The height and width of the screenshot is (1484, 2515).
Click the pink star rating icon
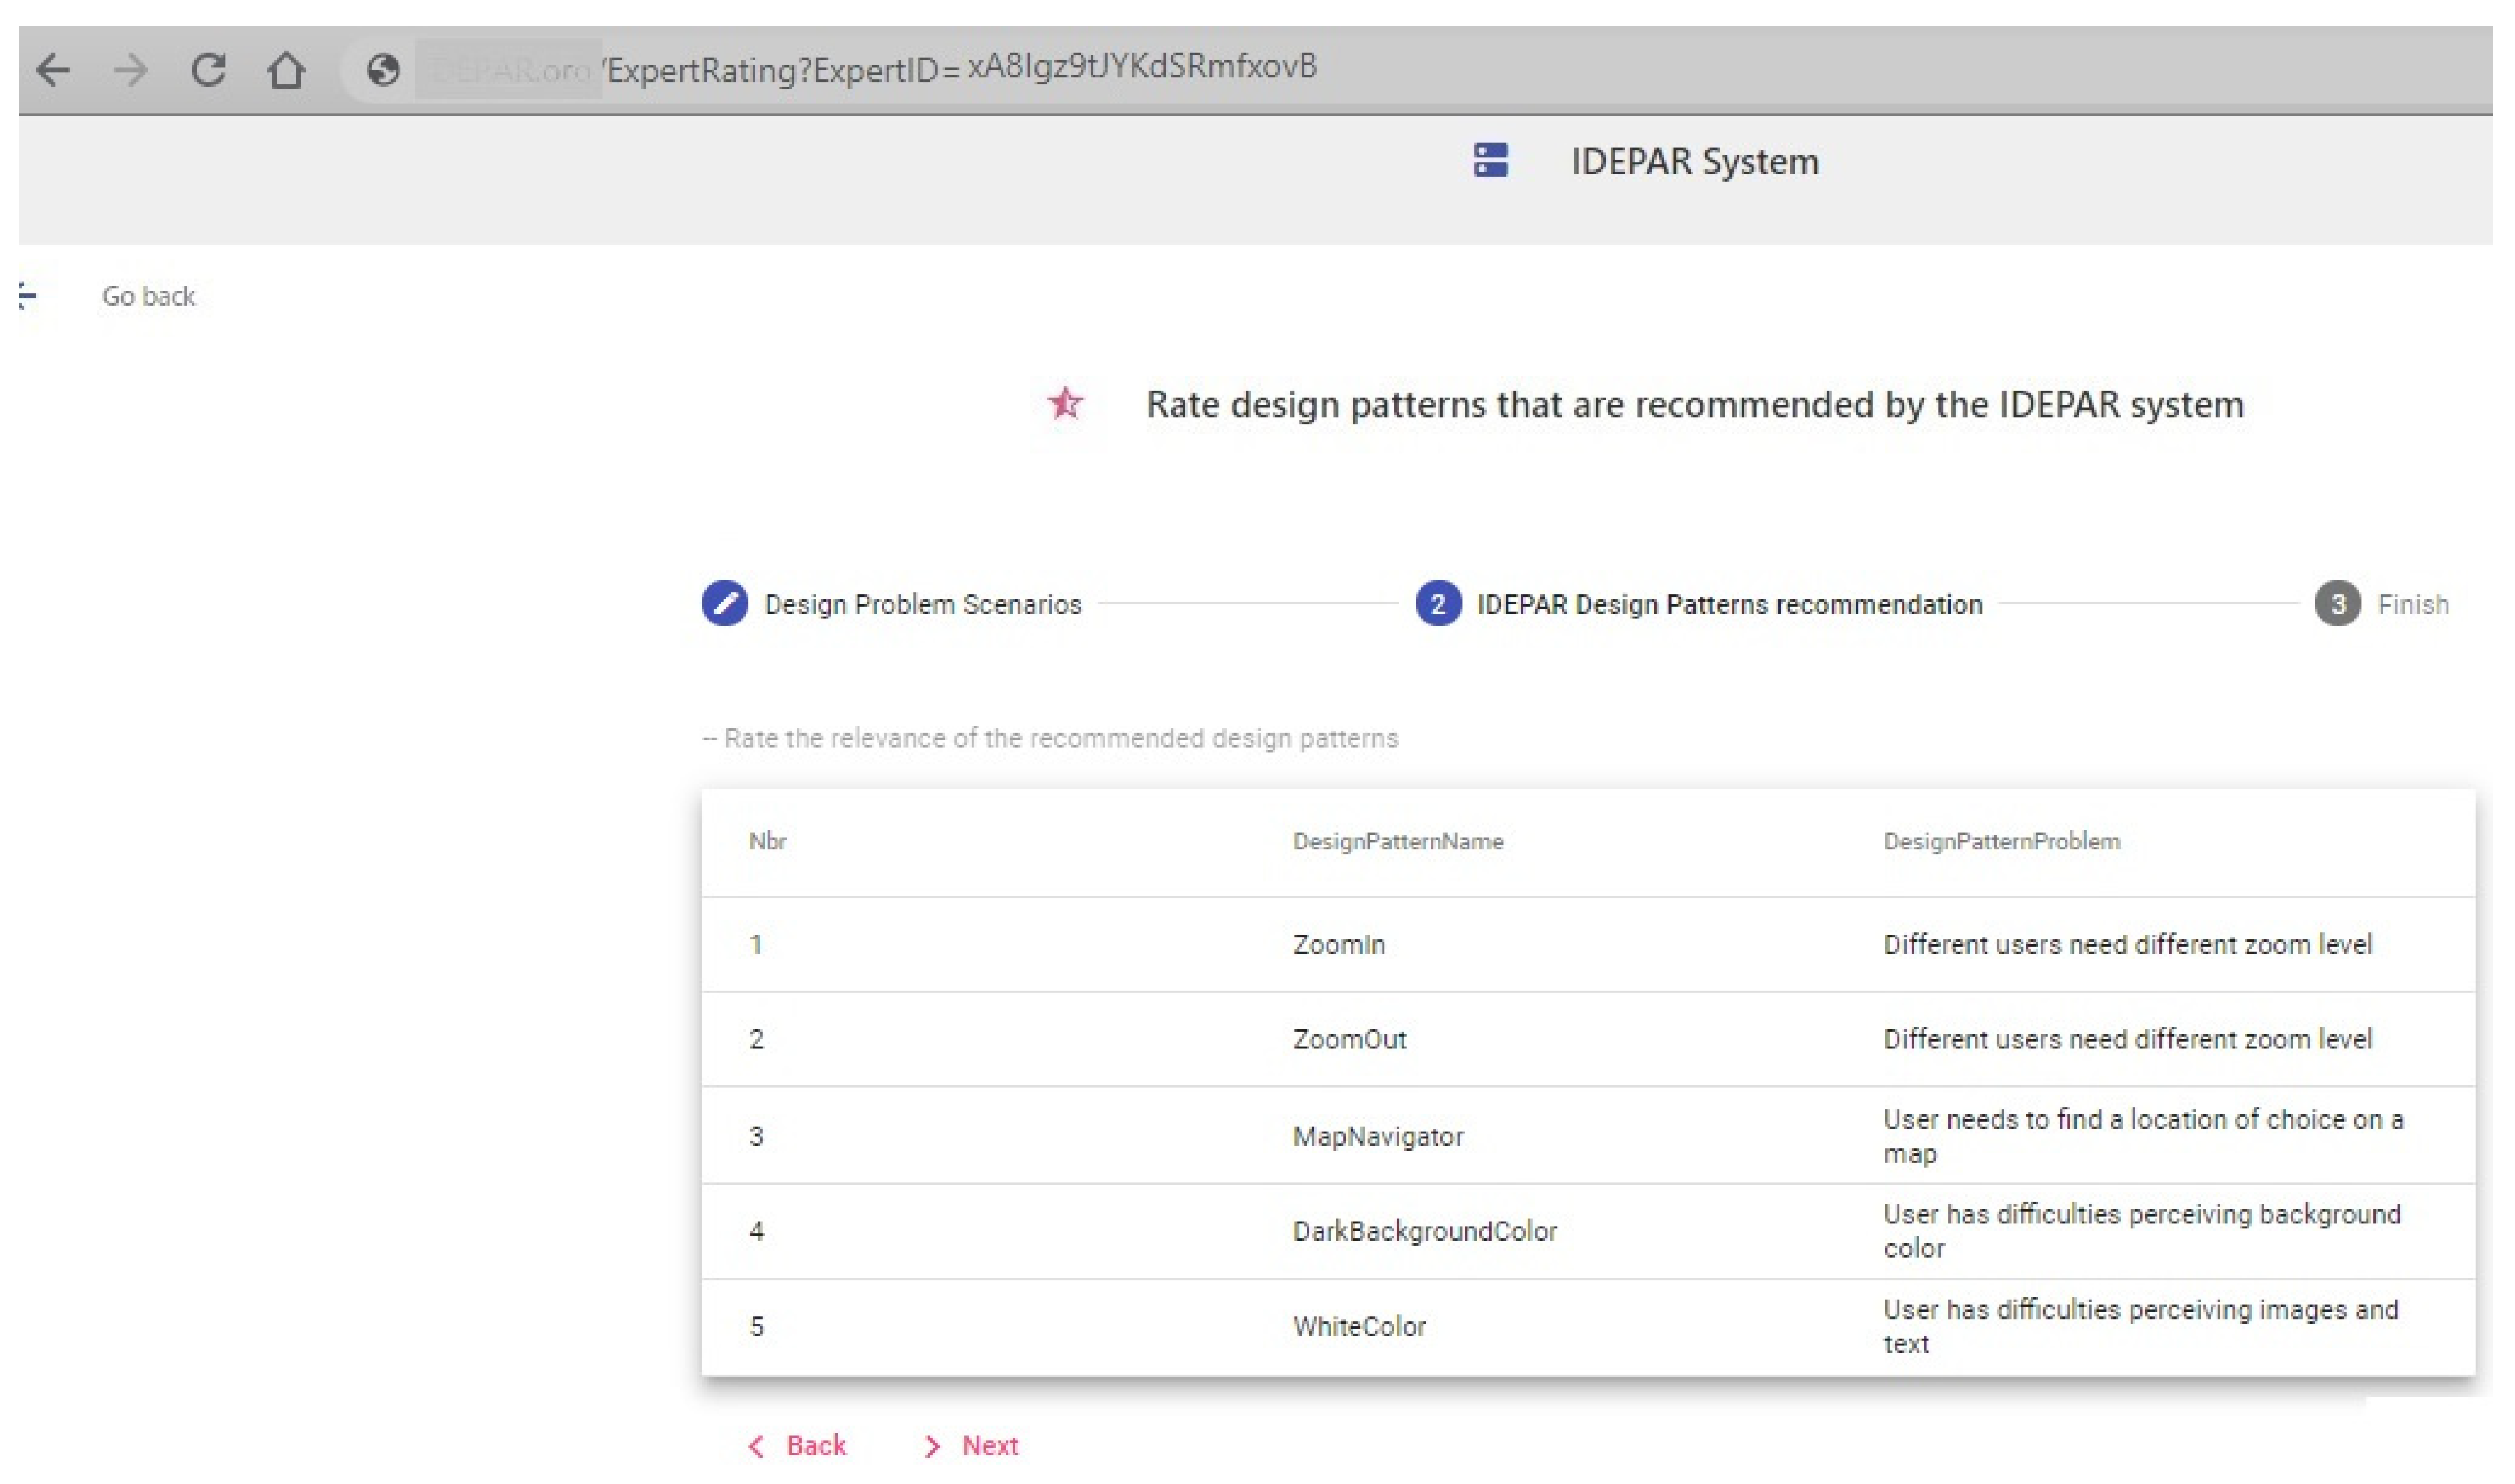click(x=1065, y=404)
